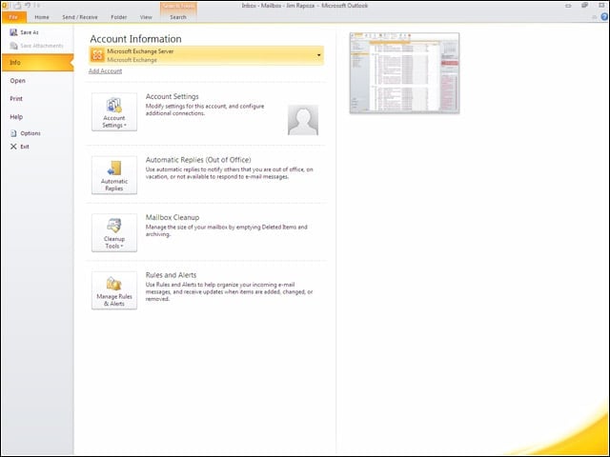610x457 pixels.
Task: Click the Account Settings heading text
Action: [173, 96]
